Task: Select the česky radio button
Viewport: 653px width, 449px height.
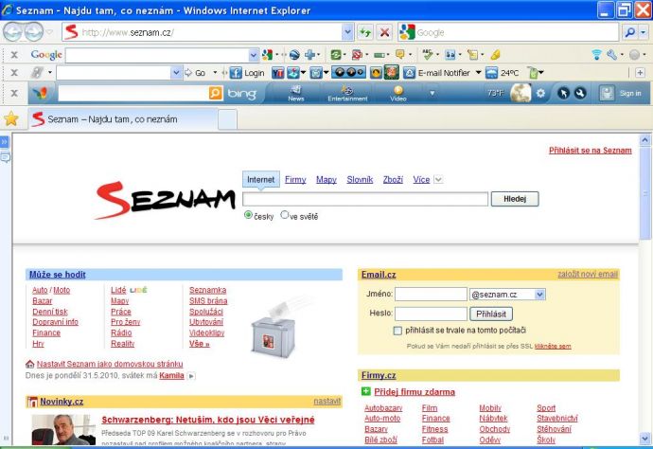Action: point(248,215)
